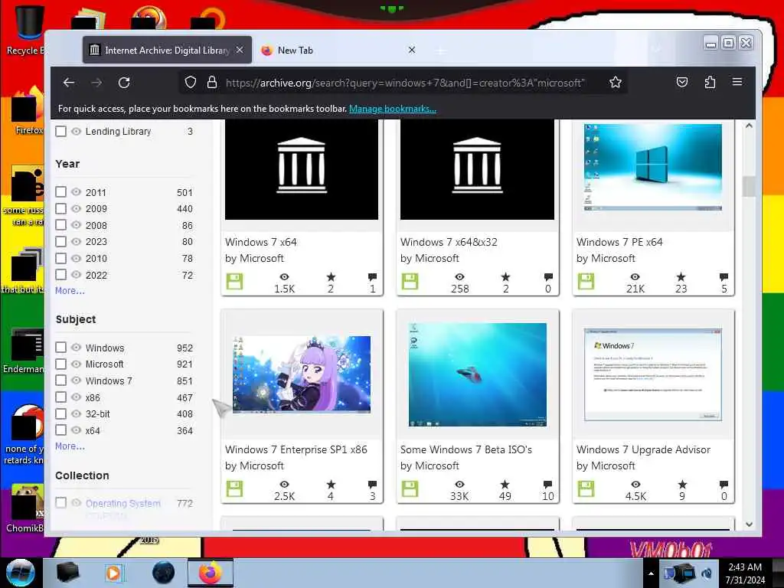Click the page scrollbar down arrow

coord(749,524)
